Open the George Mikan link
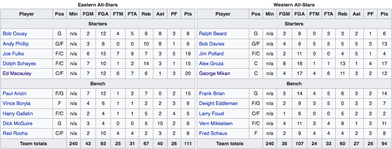 (x=215, y=74)
